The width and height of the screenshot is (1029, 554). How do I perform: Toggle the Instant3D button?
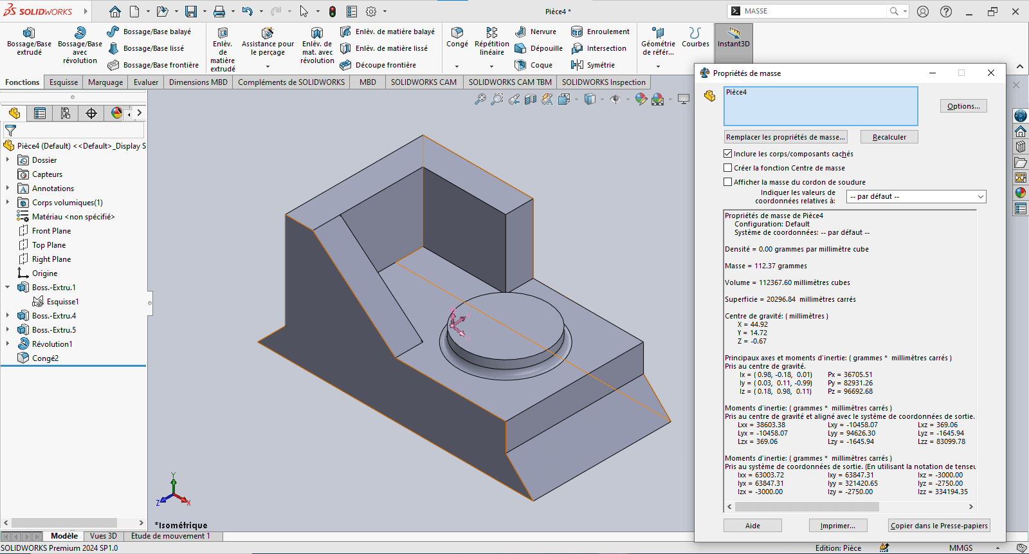(733, 37)
